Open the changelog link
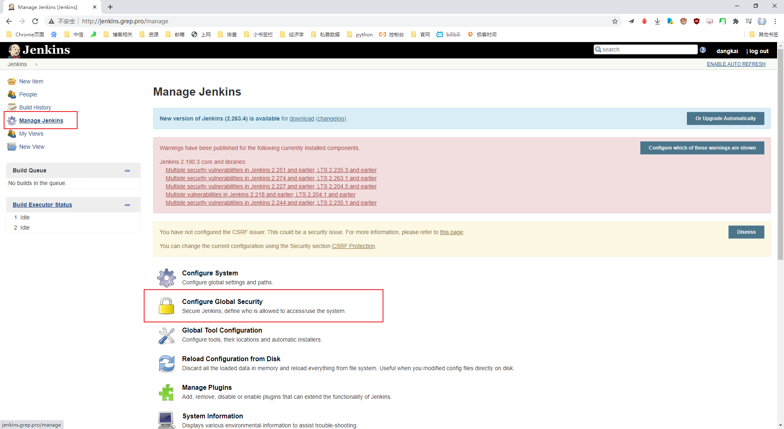Image resolution: width=784 pixels, height=429 pixels. click(331, 118)
